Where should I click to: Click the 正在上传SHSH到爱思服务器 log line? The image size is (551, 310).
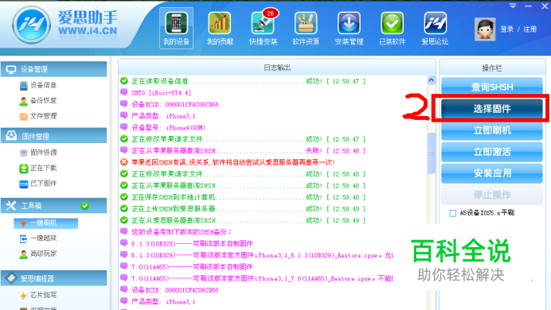click(x=248, y=209)
